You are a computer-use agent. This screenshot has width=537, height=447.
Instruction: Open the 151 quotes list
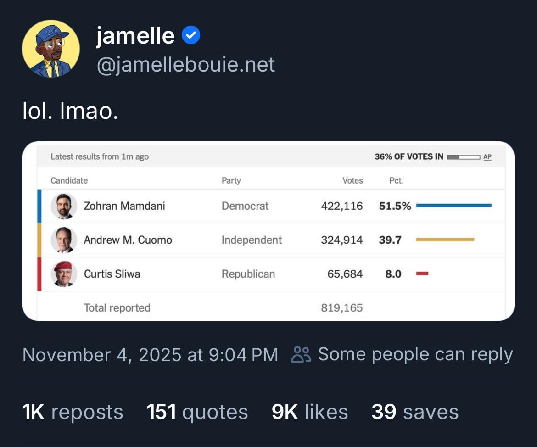click(x=197, y=412)
